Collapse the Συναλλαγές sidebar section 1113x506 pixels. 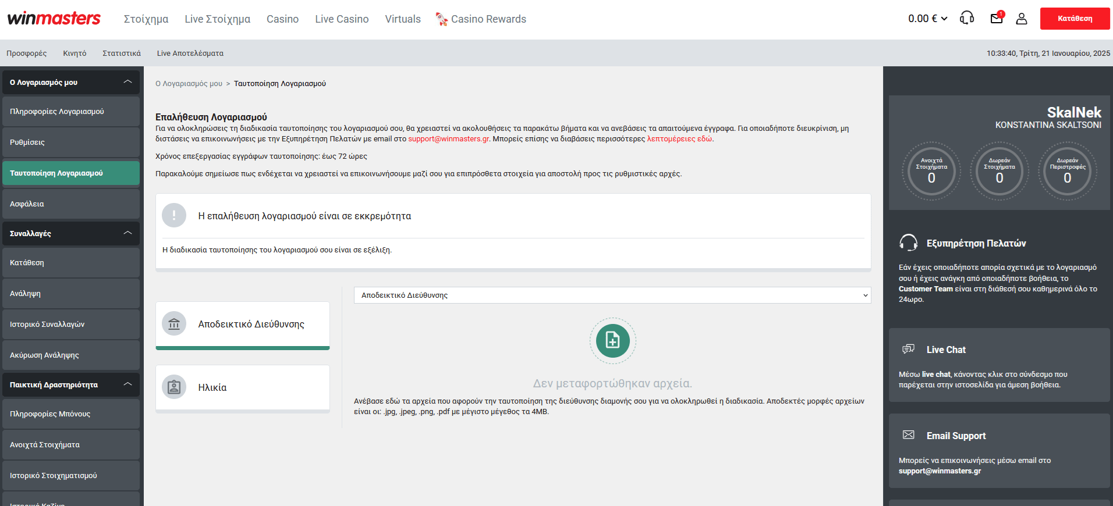127,233
